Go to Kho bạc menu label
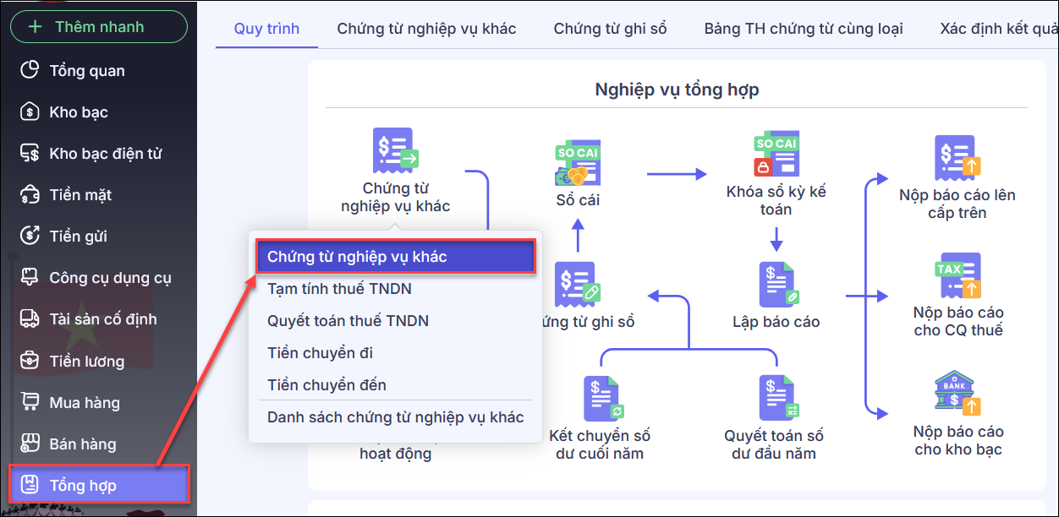Screen dimensions: 1059x517 point(79,112)
